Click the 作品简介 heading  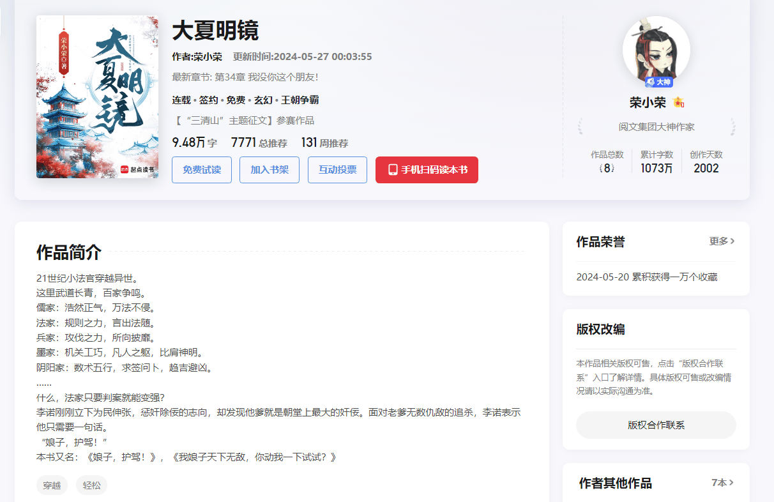69,252
